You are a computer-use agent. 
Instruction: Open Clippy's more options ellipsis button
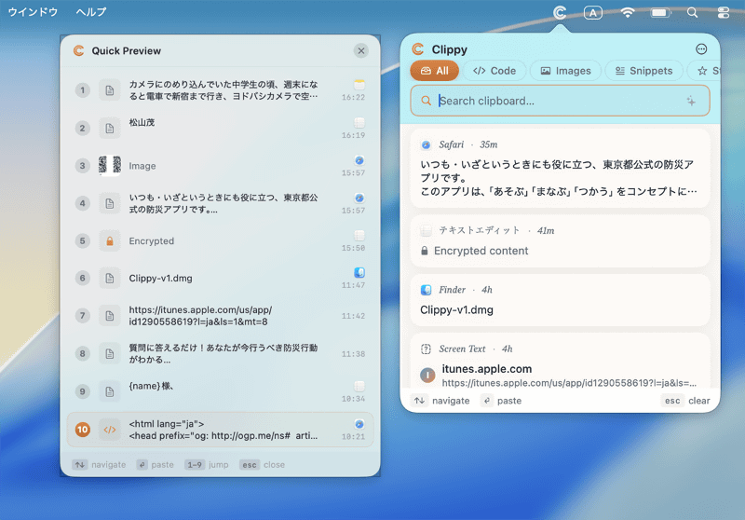(x=701, y=49)
